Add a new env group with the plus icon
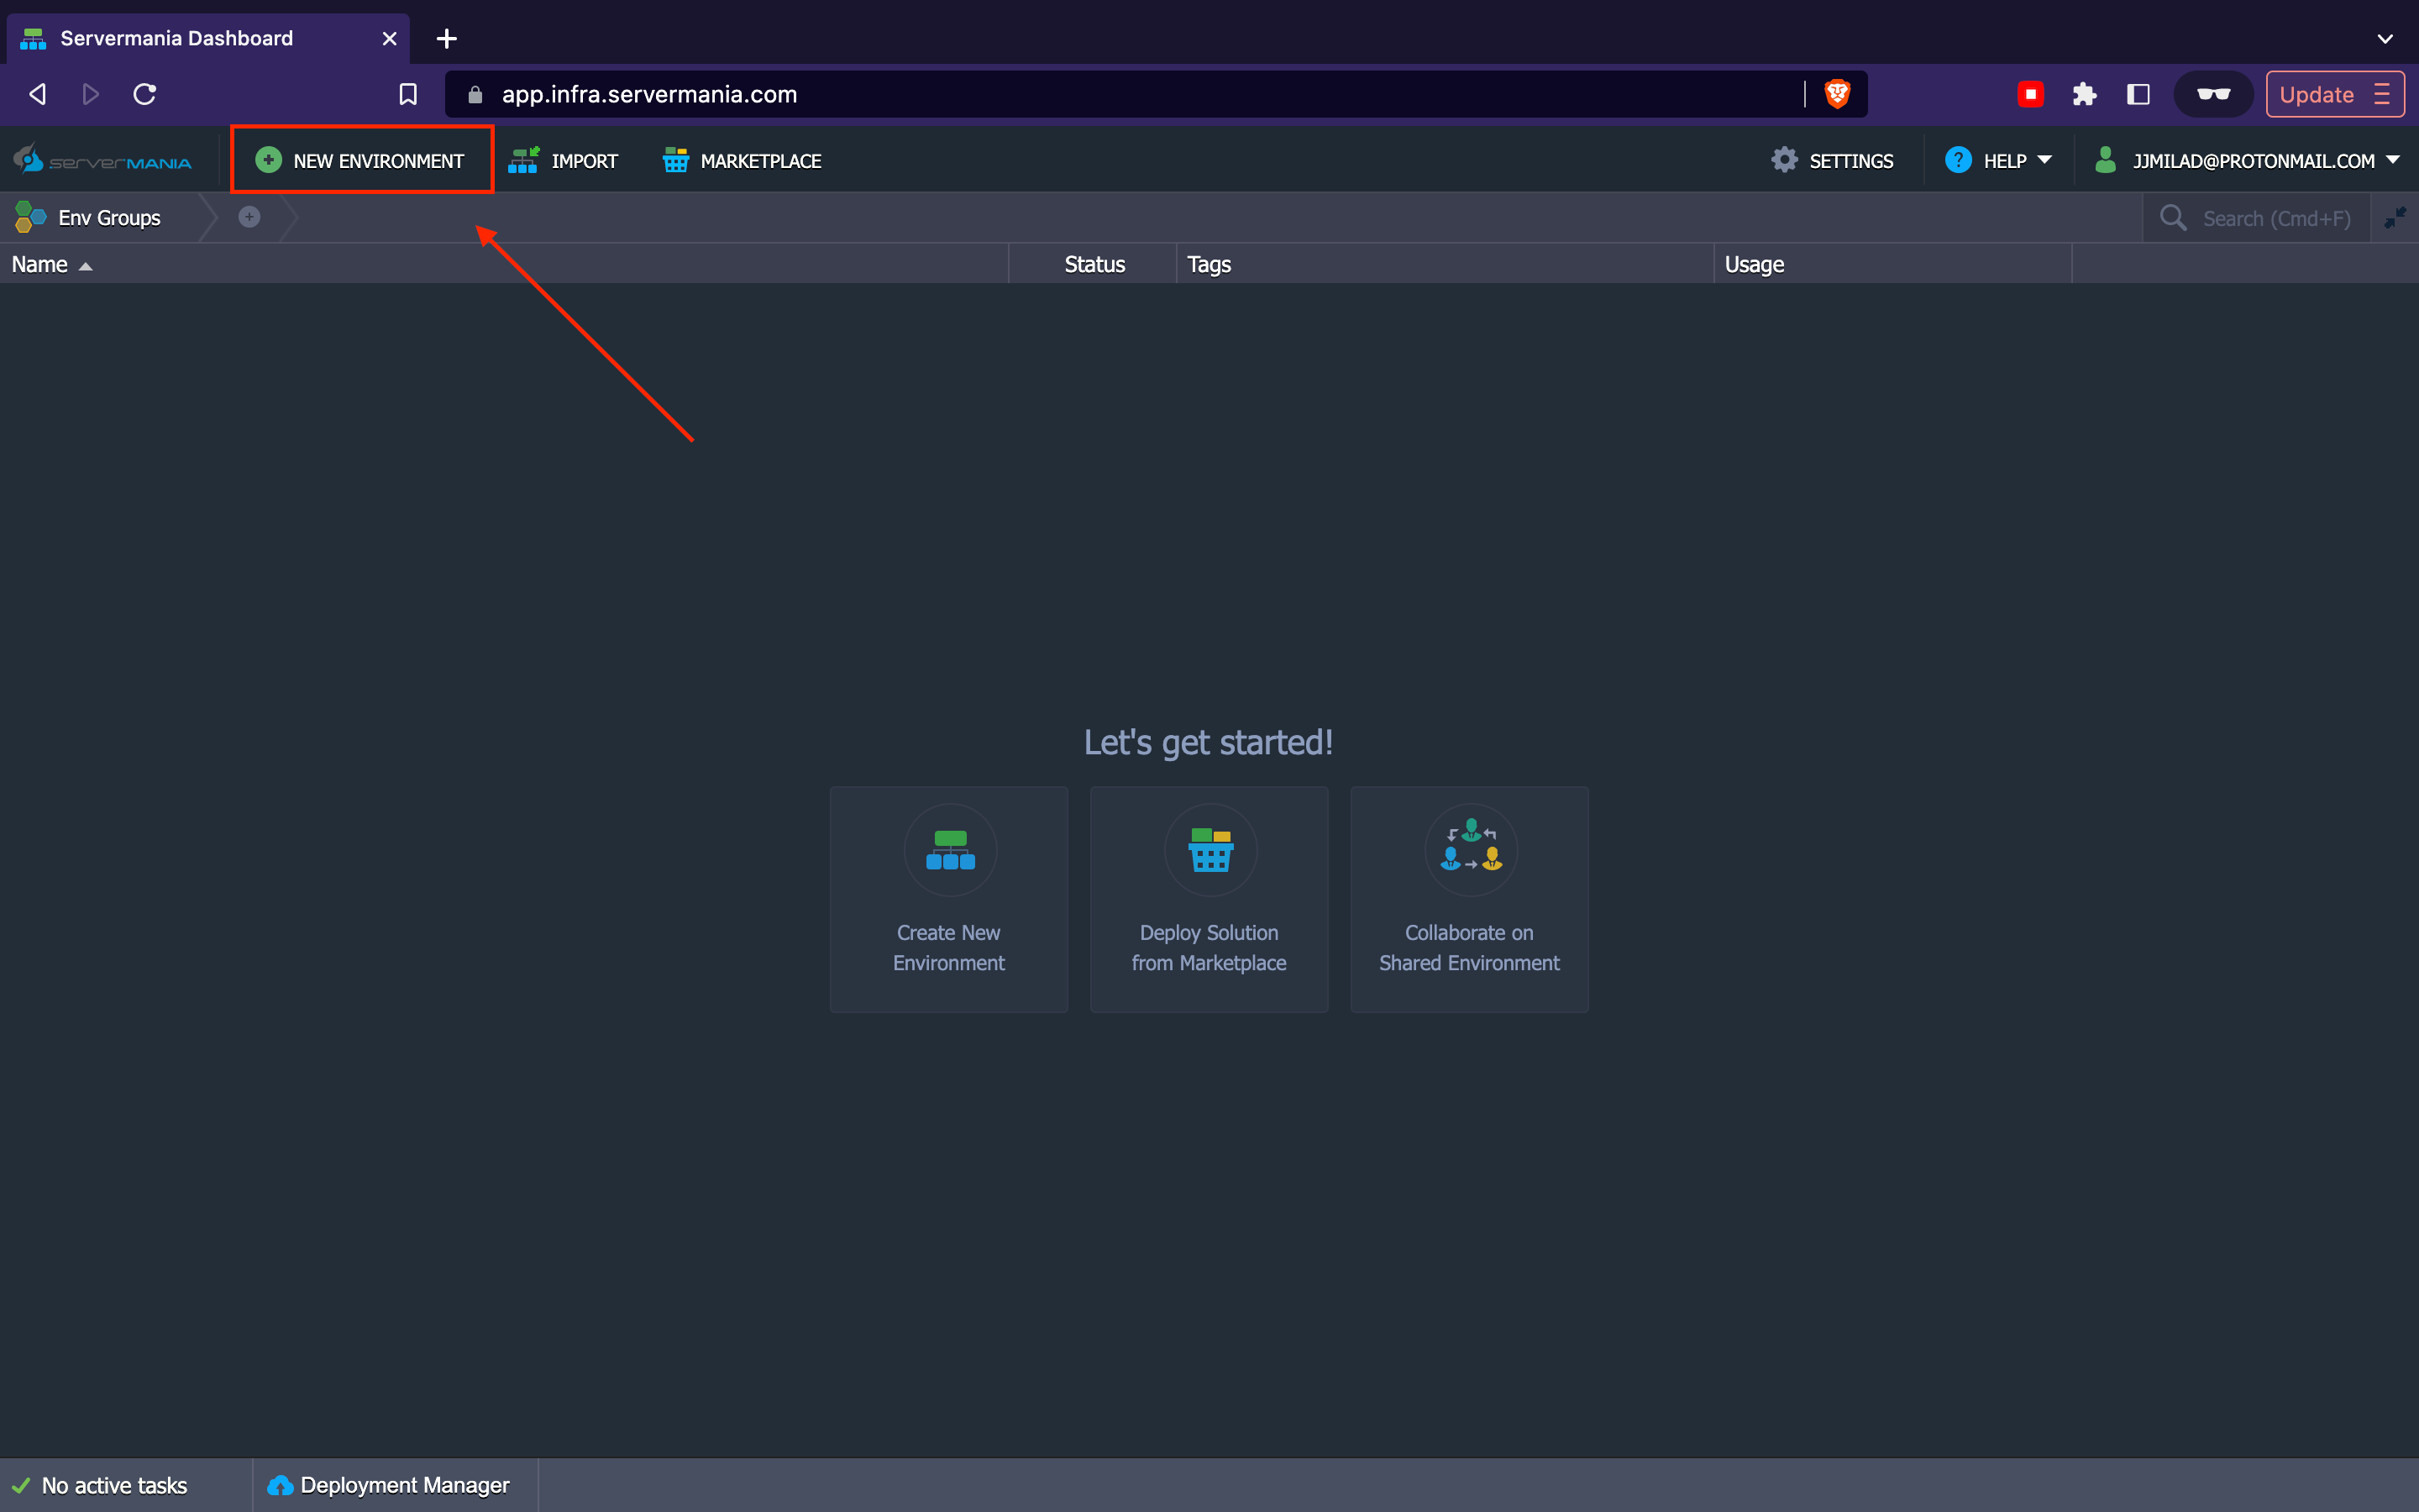The height and width of the screenshot is (1512, 2419). 249,217
